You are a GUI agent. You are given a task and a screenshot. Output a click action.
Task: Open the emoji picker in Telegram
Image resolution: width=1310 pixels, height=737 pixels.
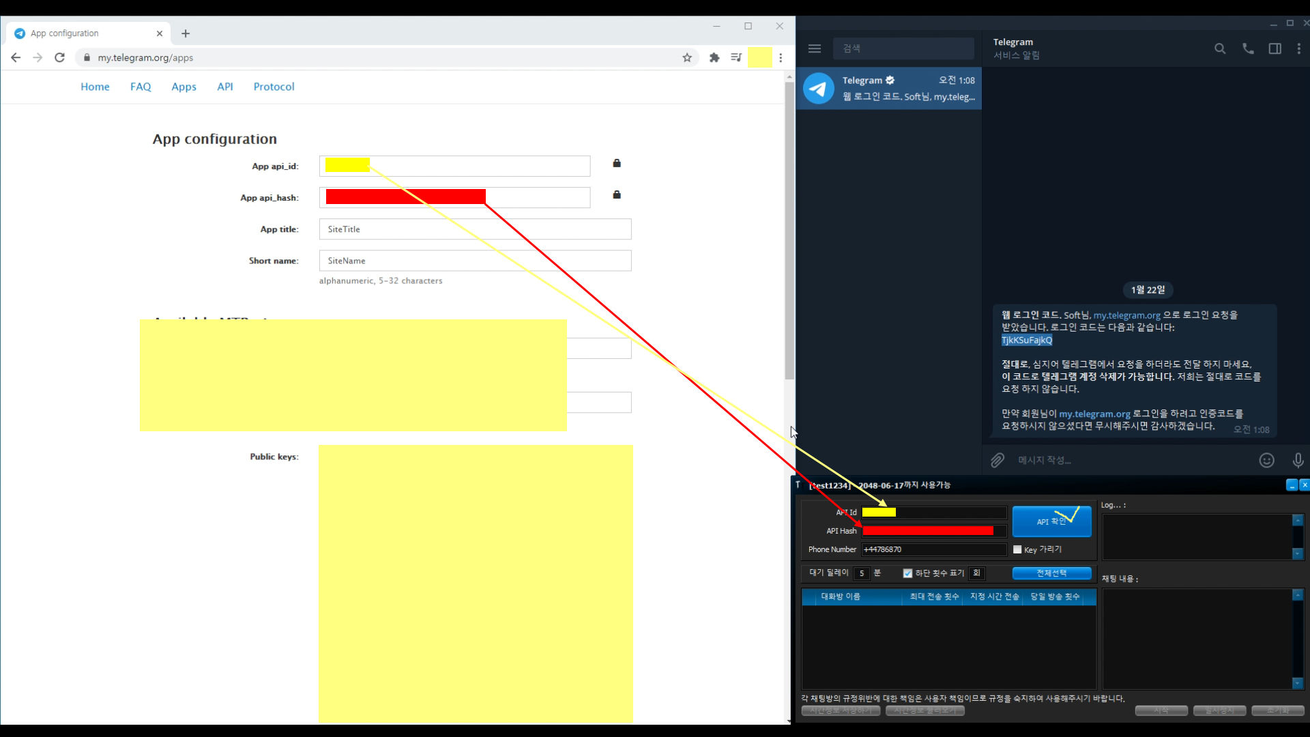coord(1267,461)
